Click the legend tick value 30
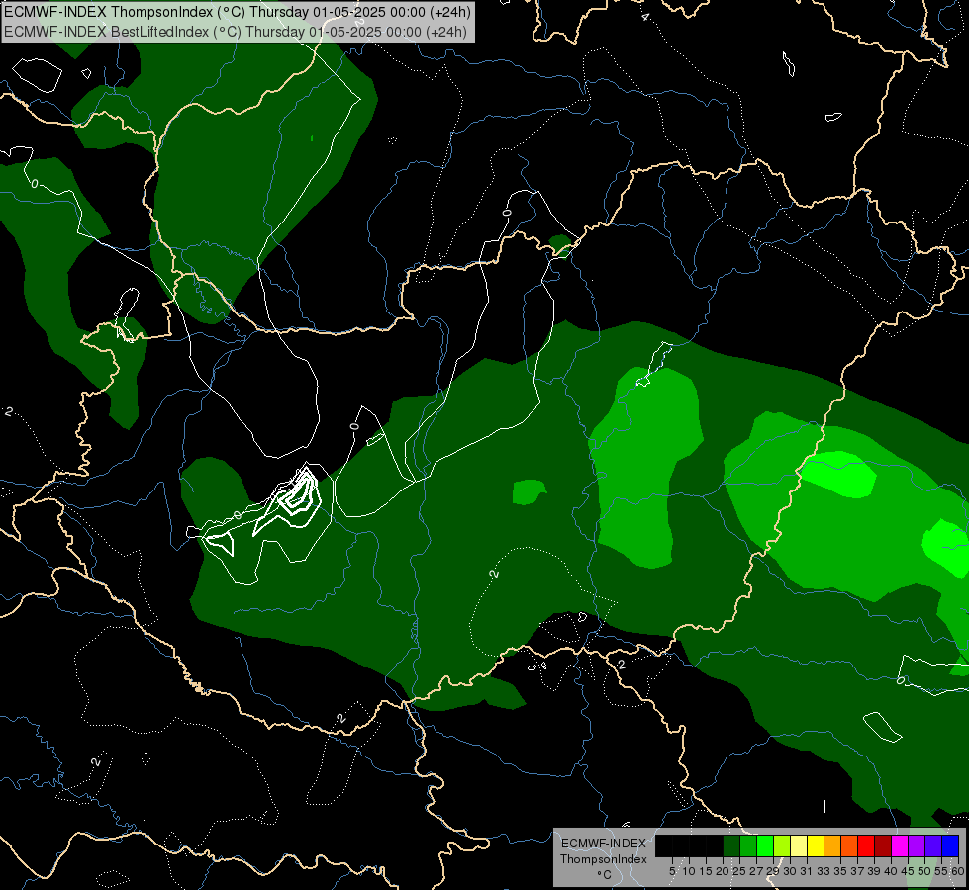Image resolution: width=969 pixels, height=890 pixels. pyautogui.click(x=790, y=871)
